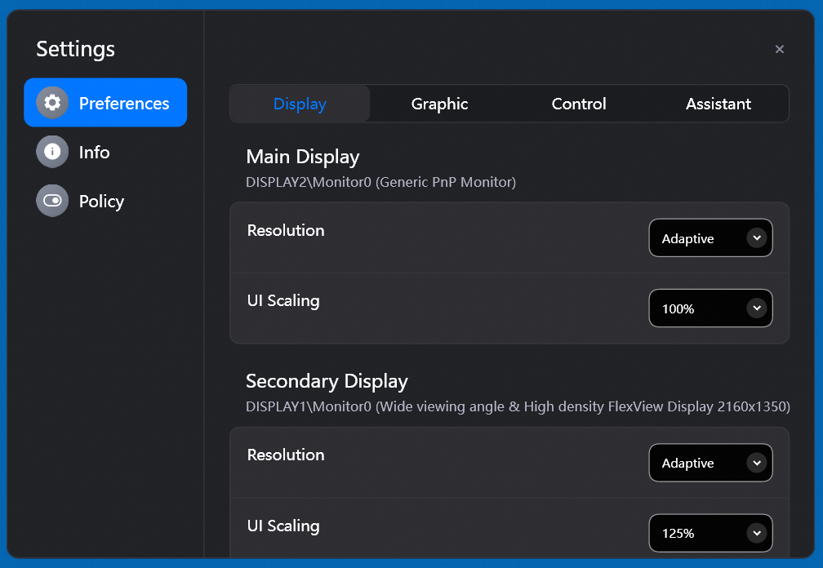Open the Info section label
The image size is (823, 568).
coord(94,153)
